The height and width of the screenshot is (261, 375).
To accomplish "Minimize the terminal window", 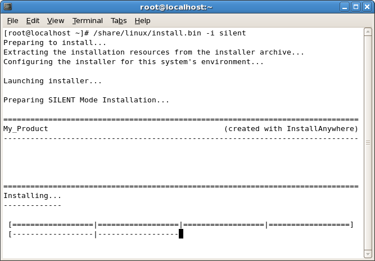I will (x=345, y=7).
